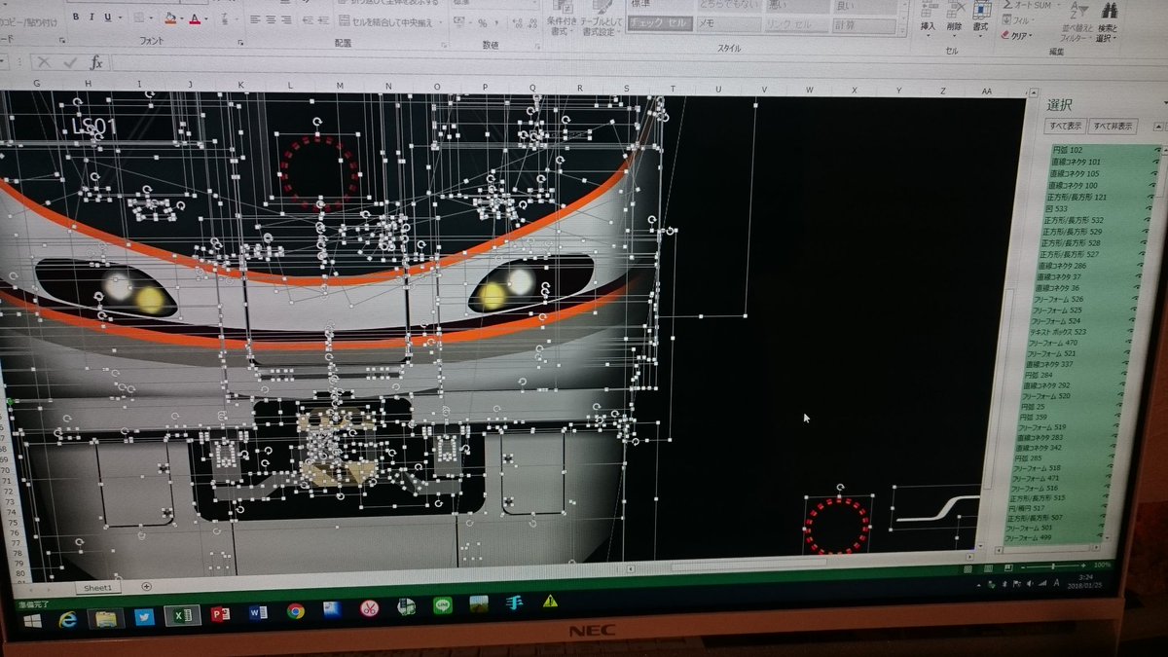Click the zoom slider in status bar
The image size is (1168, 657).
pyautogui.click(x=1051, y=566)
